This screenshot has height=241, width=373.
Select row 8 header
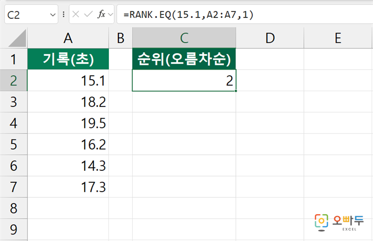coord(13,208)
